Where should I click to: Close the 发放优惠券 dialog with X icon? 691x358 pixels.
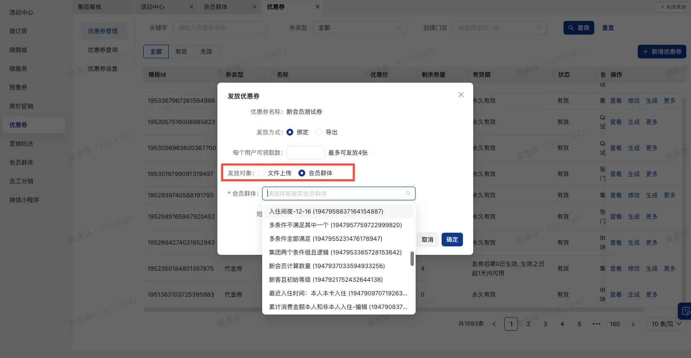coord(461,95)
